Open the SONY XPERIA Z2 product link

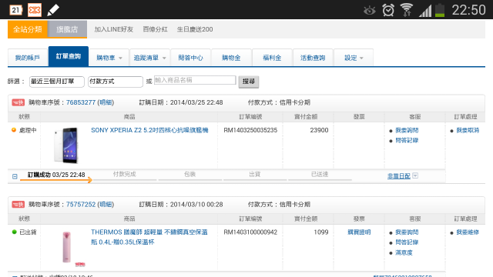point(149,130)
